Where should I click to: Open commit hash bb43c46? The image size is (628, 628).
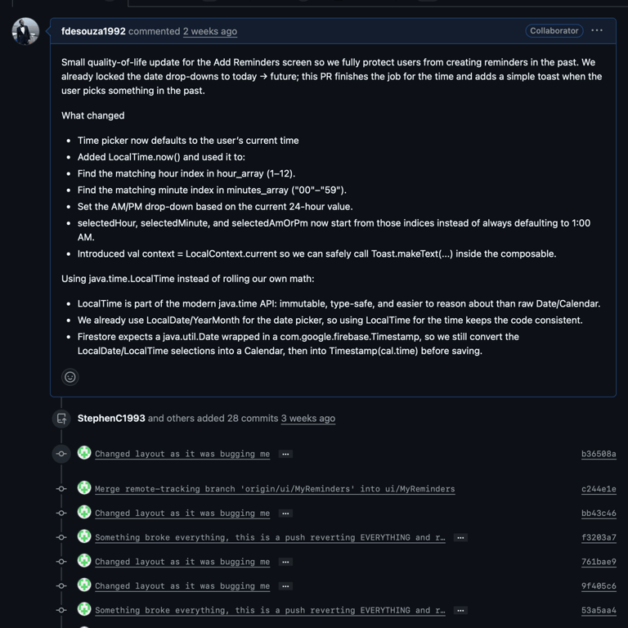pos(599,514)
